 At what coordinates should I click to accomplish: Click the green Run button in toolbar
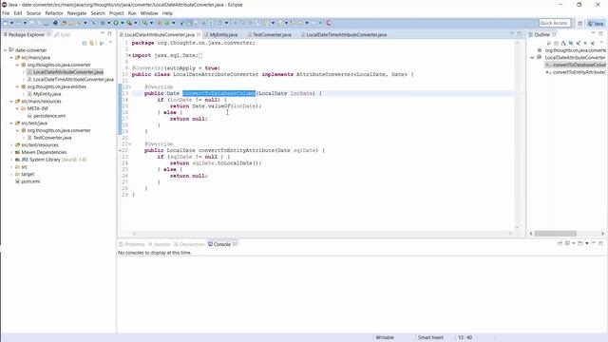coord(116,23)
